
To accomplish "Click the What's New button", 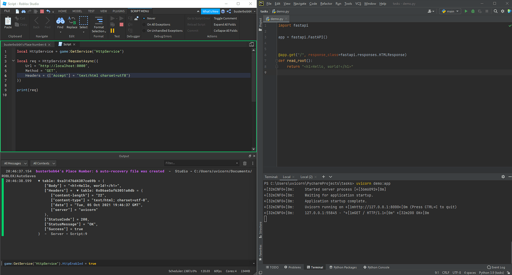I will [x=210, y=11].
